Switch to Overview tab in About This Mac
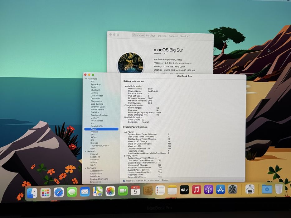291x218 pixels. pyautogui.click(x=138, y=35)
